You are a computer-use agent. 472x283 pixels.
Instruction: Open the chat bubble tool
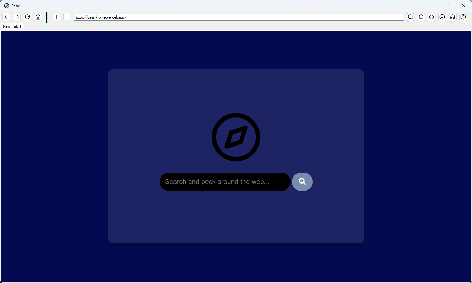tap(421, 17)
